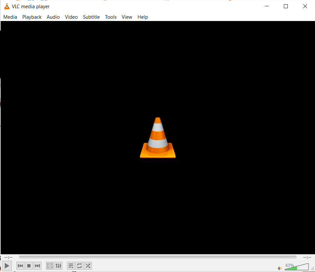The image size is (315, 272).
Task: Open the Media menu
Action: click(10, 17)
